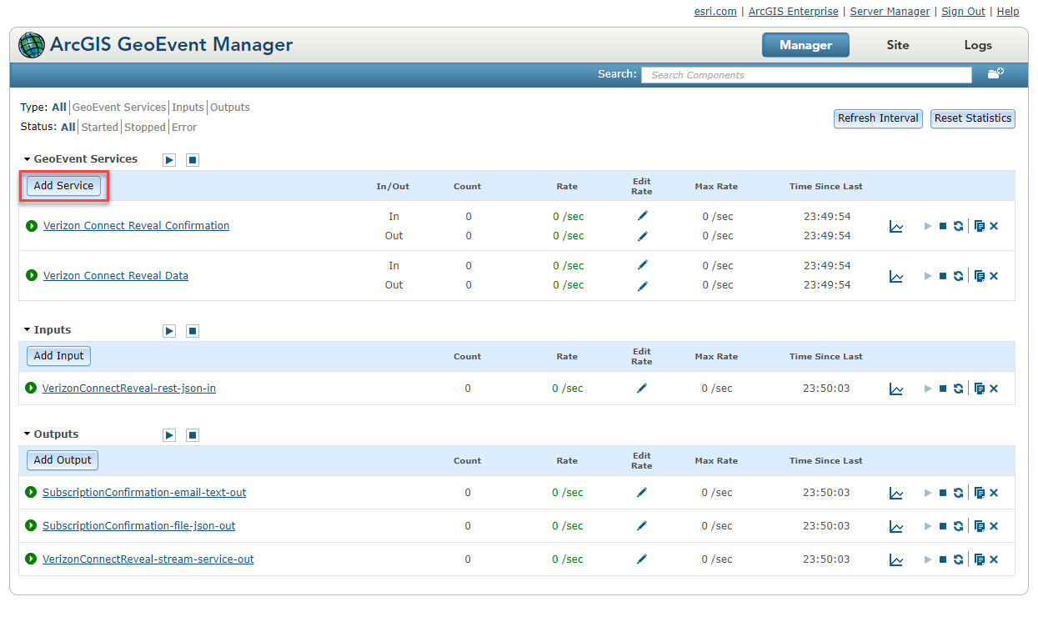The image size is (1038, 627).
Task: Edit rate for SubscriptionConfirmation-email-text-out
Action: [x=641, y=492]
